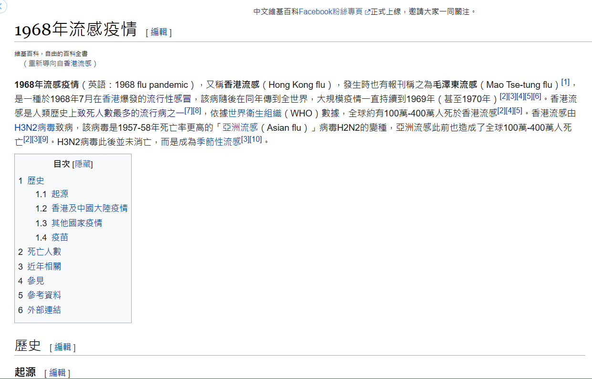Click footnote [9] after 萬人死亡
592x379 pixels.
tap(44, 139)
